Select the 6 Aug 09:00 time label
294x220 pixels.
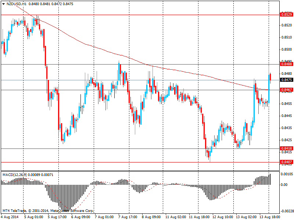(x=80, y=217)
